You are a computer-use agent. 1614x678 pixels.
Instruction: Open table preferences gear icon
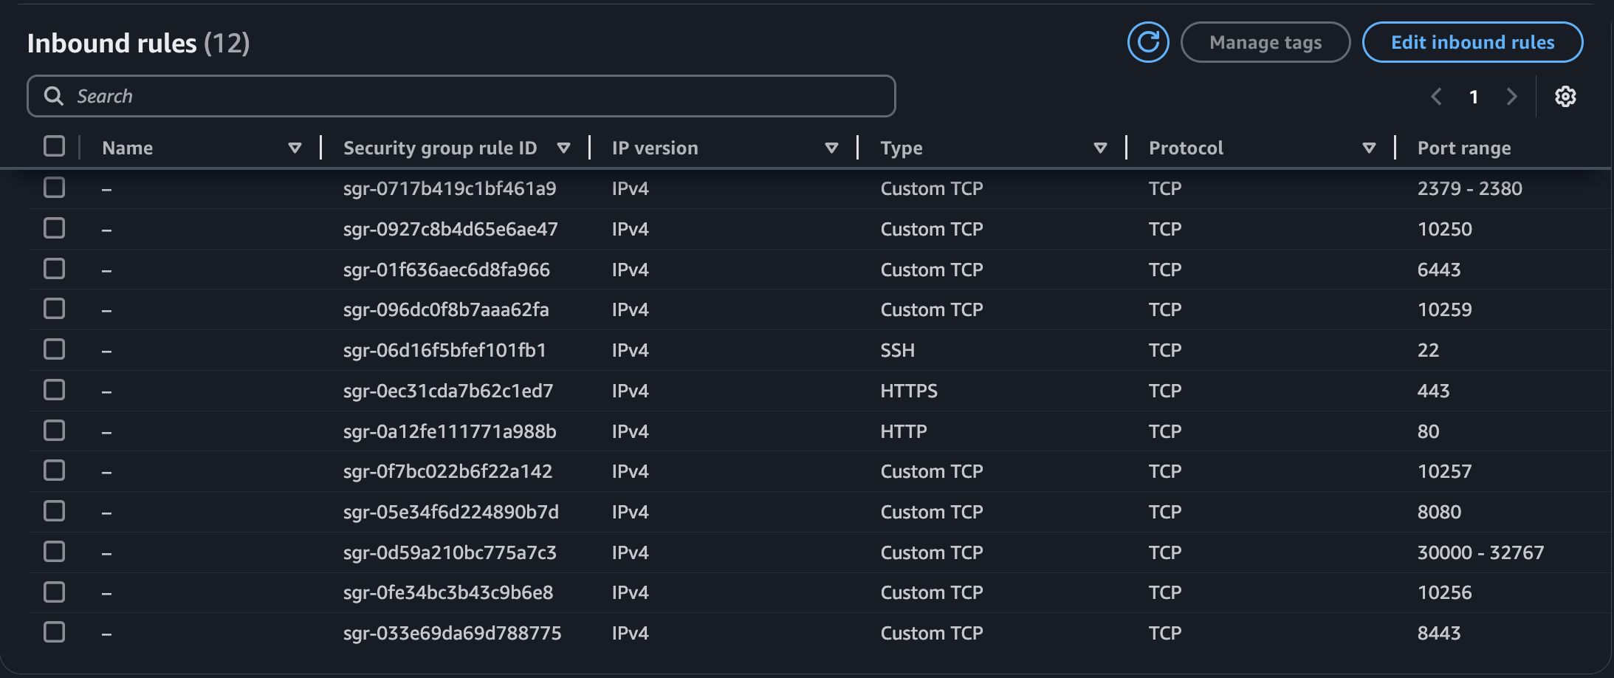coord(1565,97)
